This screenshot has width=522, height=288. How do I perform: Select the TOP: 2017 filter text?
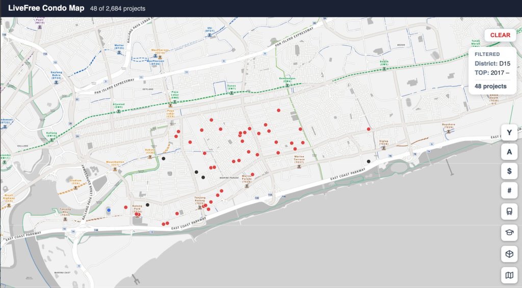pyautogui.click(x=492, y=73)
